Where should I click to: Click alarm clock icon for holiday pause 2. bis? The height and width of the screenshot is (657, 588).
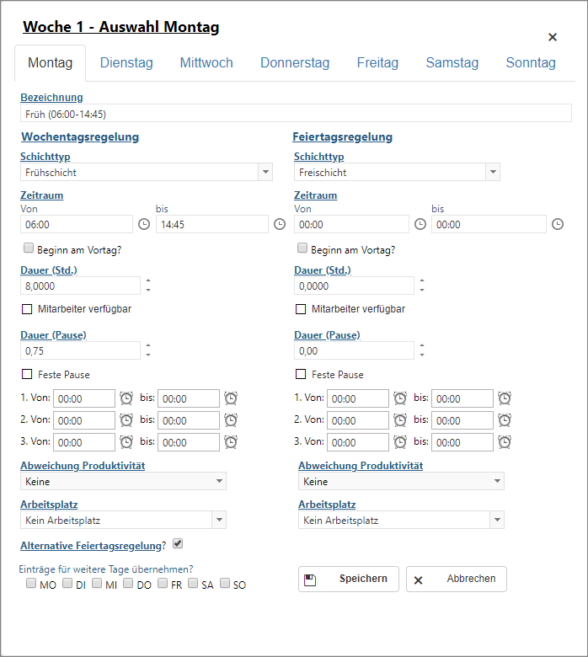click(505, 419)
